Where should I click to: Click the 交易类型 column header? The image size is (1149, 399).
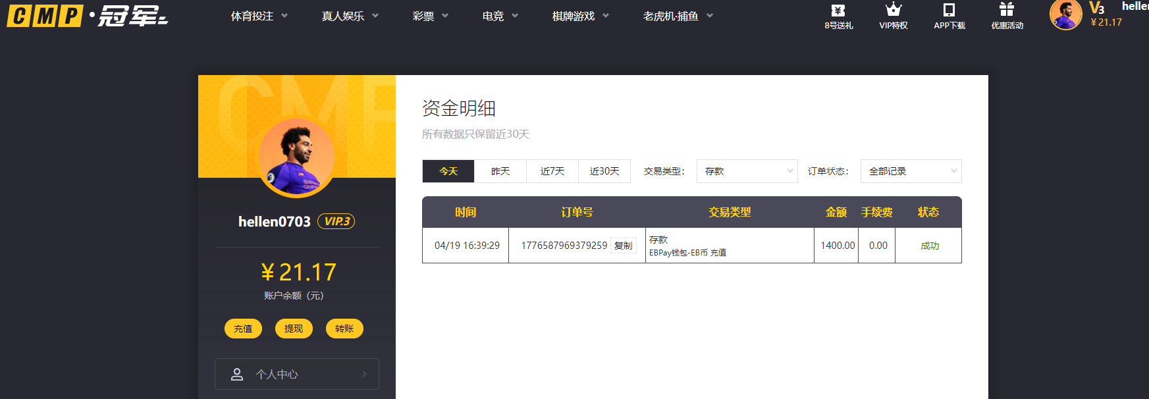(730, 212)
